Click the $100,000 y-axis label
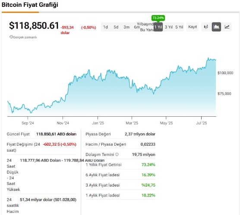 pos(225,73)
